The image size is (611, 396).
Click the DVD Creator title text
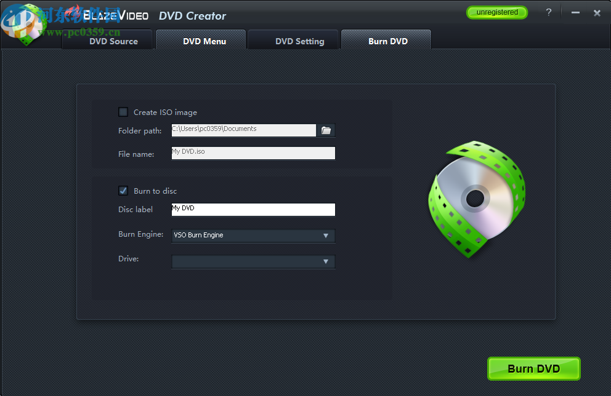[192, 16]
